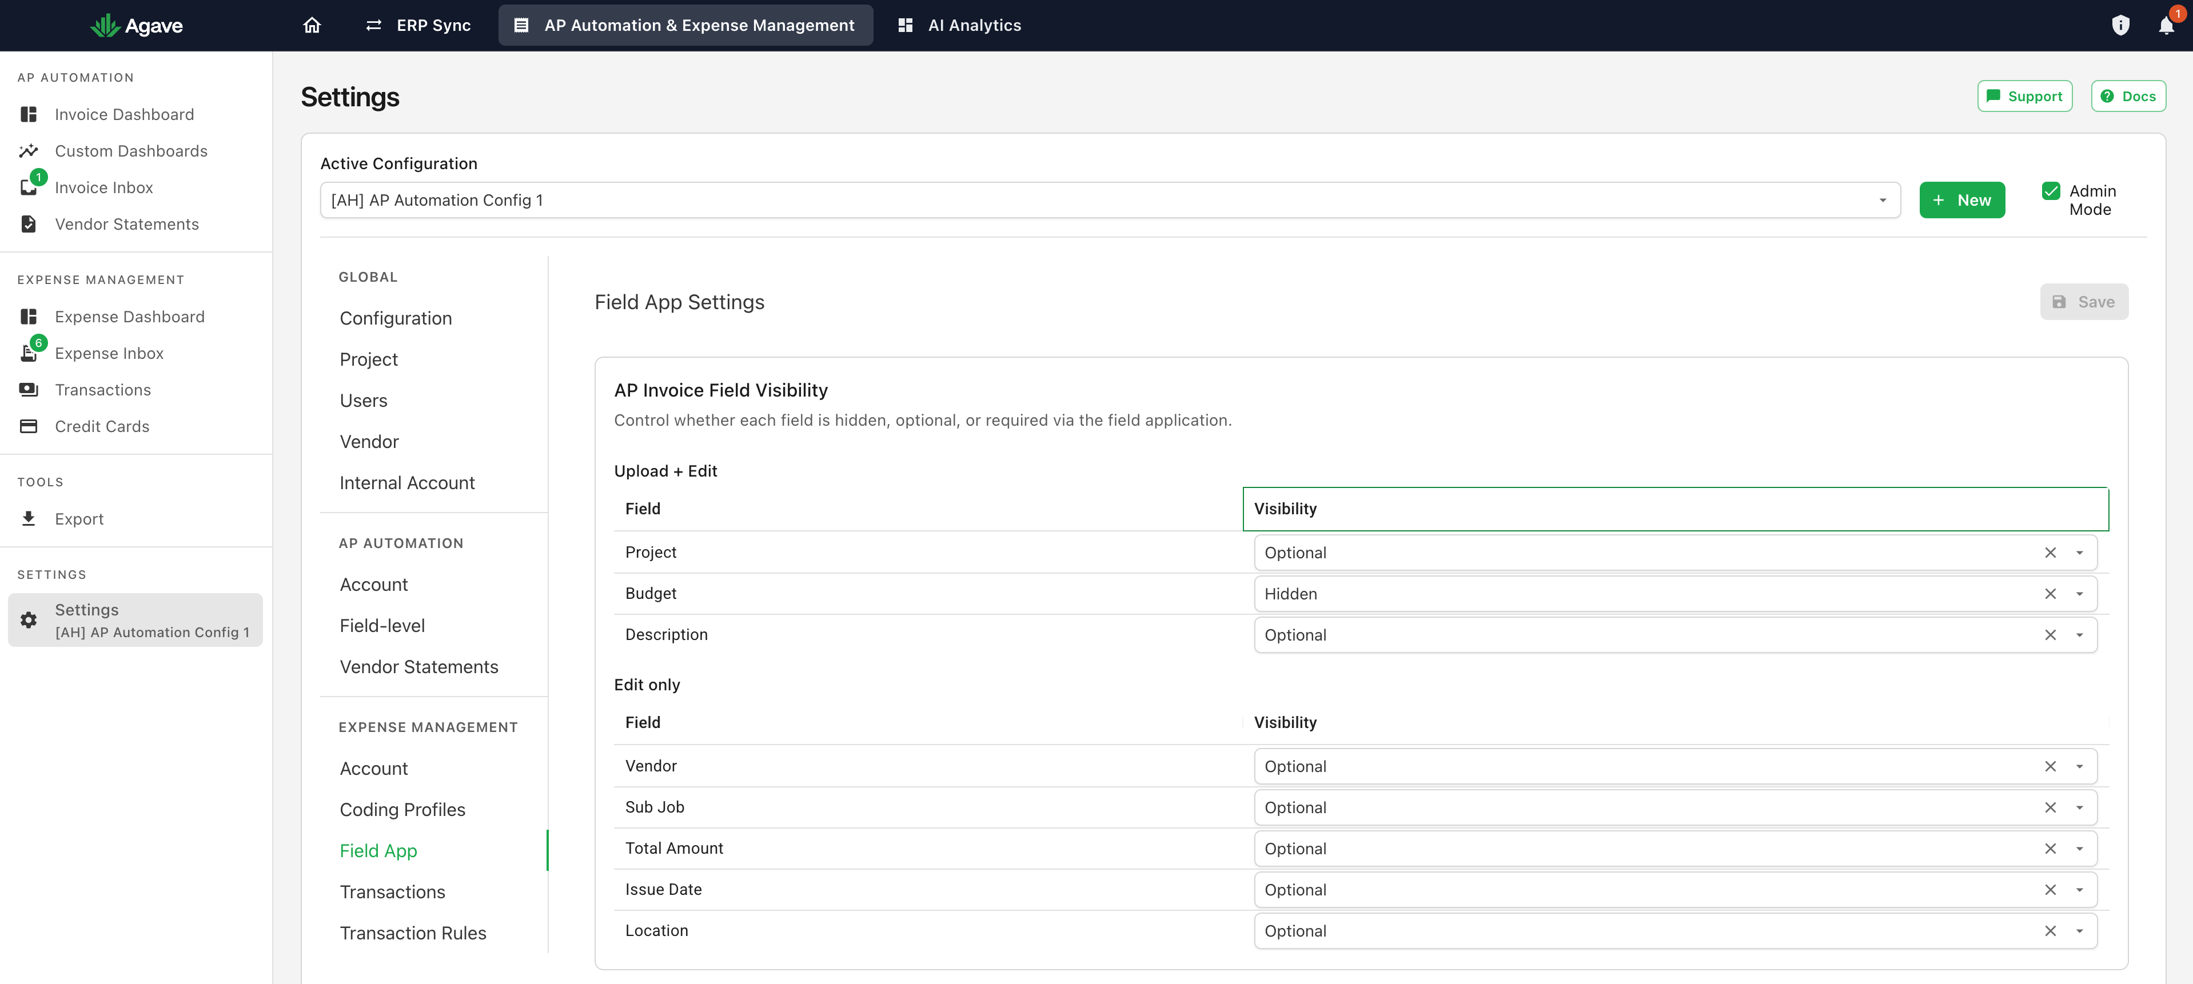Open Configuration under Global settings
This screenshot has width=2193, height=984.
(396, 318)
